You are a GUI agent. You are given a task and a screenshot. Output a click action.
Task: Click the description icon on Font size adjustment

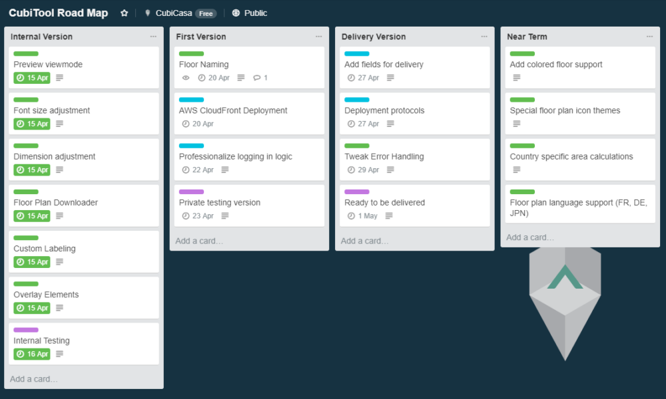[x=59, y=124]
